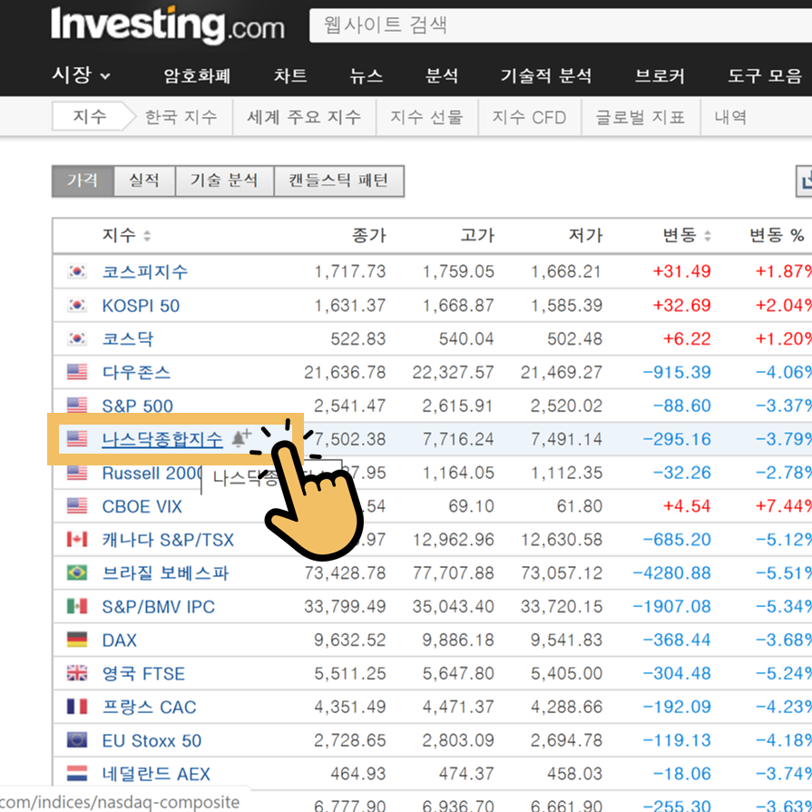Click the UK flag beside 영국 FTSE

click(x=77, y=673)
